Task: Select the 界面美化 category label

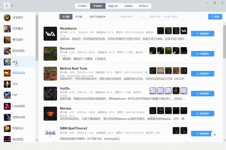Action: 18,128
